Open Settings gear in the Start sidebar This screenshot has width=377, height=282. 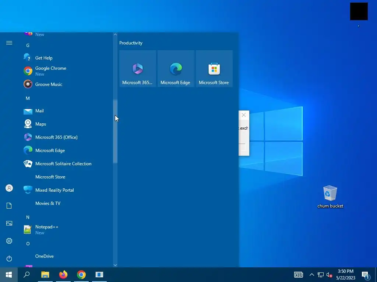(9, 241)
